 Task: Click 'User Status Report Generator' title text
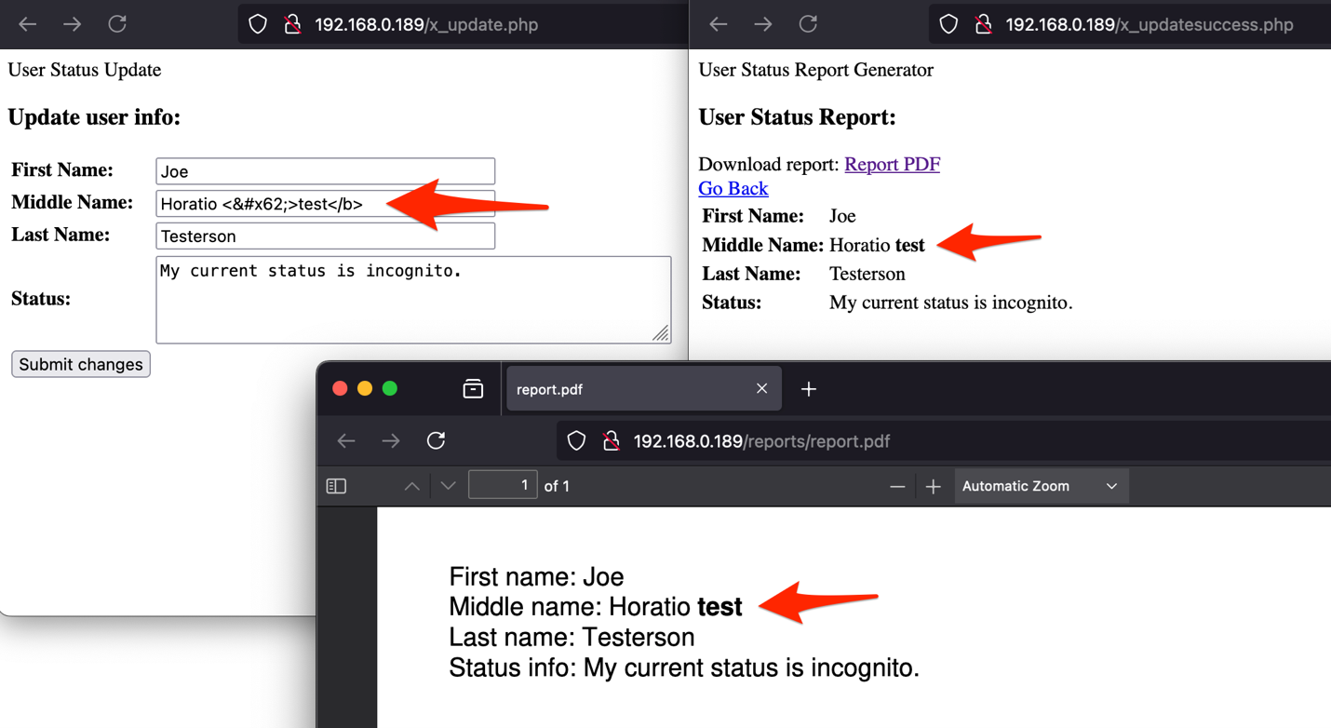(815, 70)
